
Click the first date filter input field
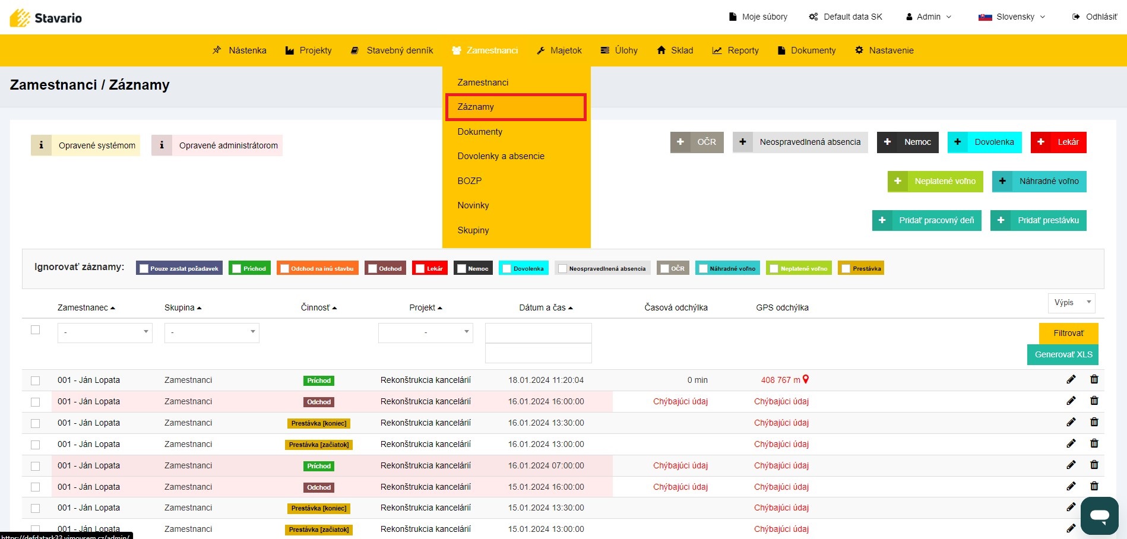[x=539, y=333]
